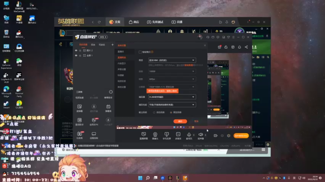Open Microsoft Edge desktop shortcut
Image resolution: width=325 pixels, height=182 pixels.
tap(6, 91)
